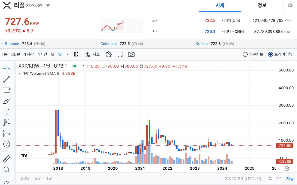Click the 4.328B volume label on axis
Viewport: 297px width, 185px height.
[285, 161]
